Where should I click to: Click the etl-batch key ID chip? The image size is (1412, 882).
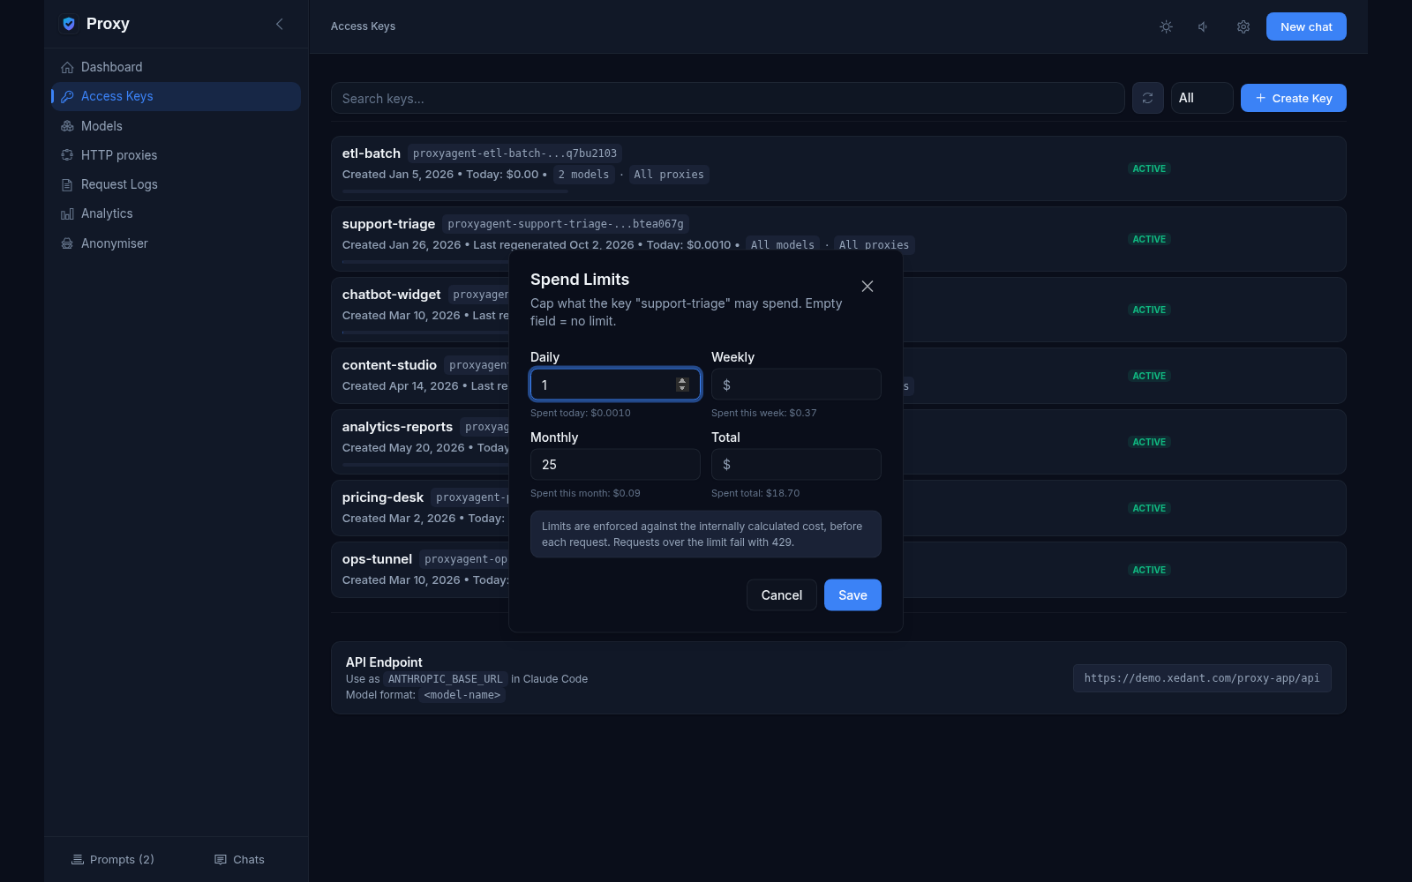514,153
